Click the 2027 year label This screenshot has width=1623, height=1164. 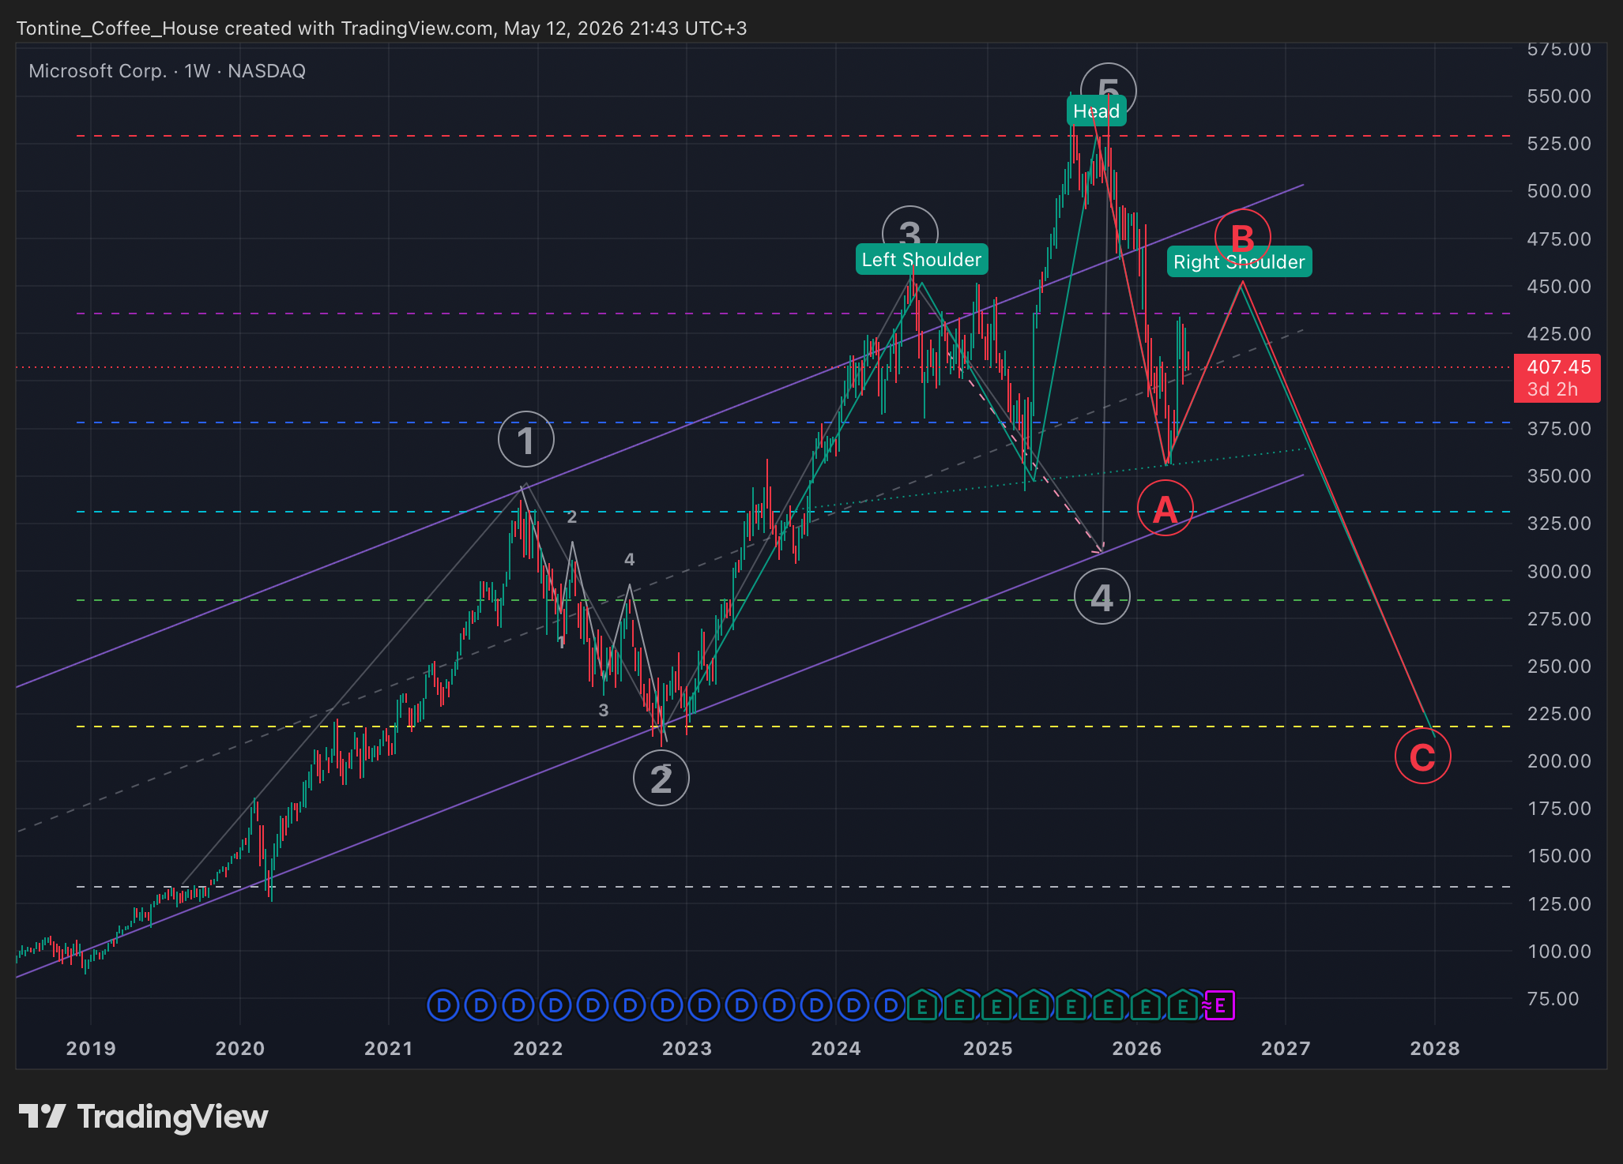pyautogui.click(x=1286, y=1049)
